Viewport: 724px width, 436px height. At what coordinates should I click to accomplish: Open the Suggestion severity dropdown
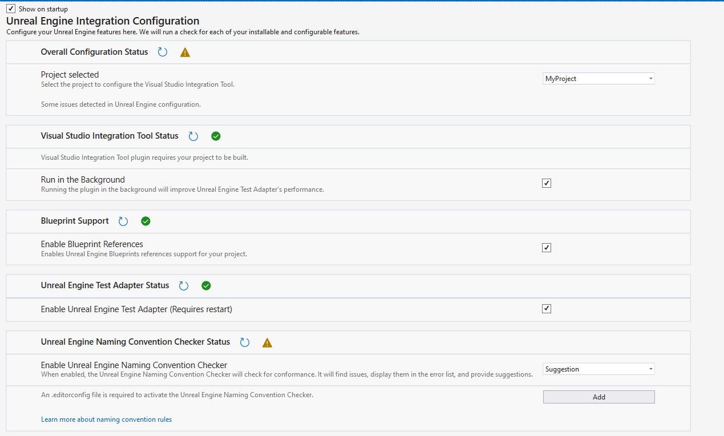coord(598,369)
